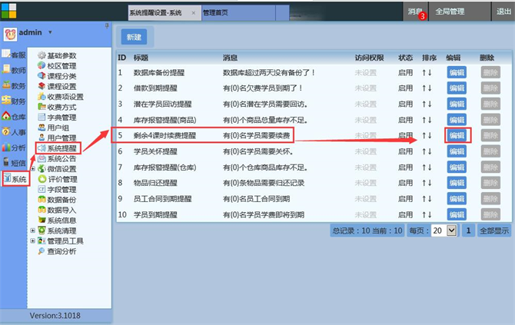This screenshot has width=515, height=325.
Task: Edit the 学员到期提醒 row
Action: pyautogui.click(x=457, y=214)
